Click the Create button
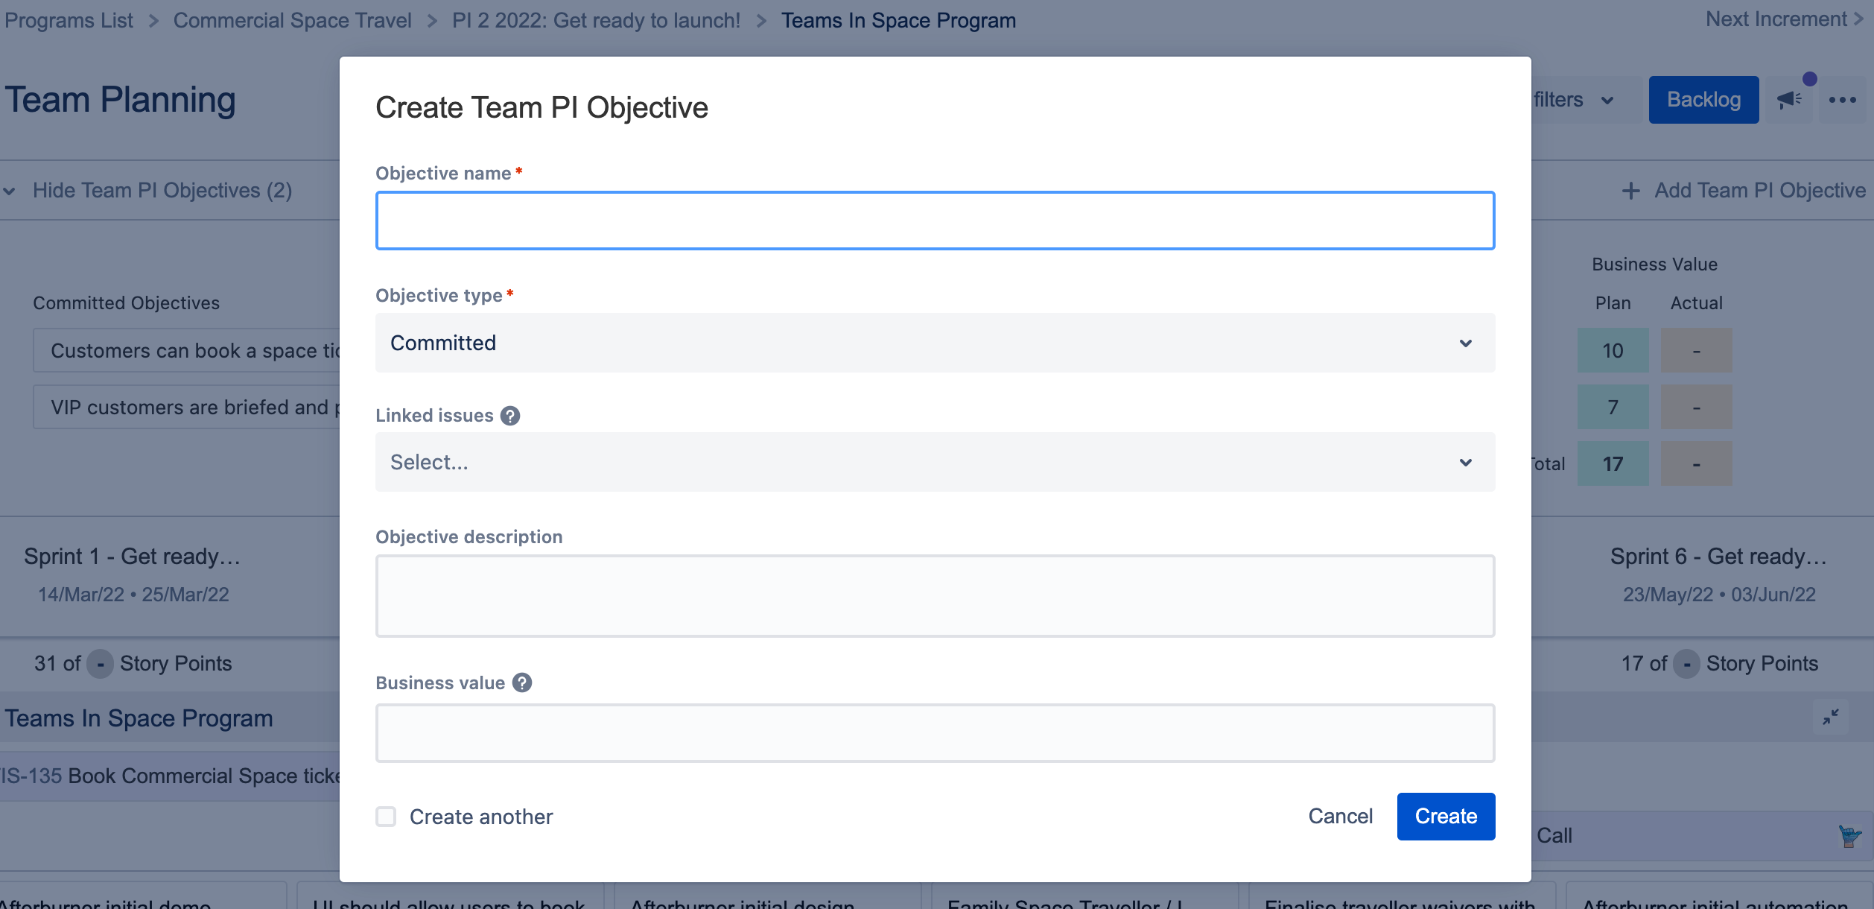Viewport: 1874px width, 909px height. click(1445, 816)
